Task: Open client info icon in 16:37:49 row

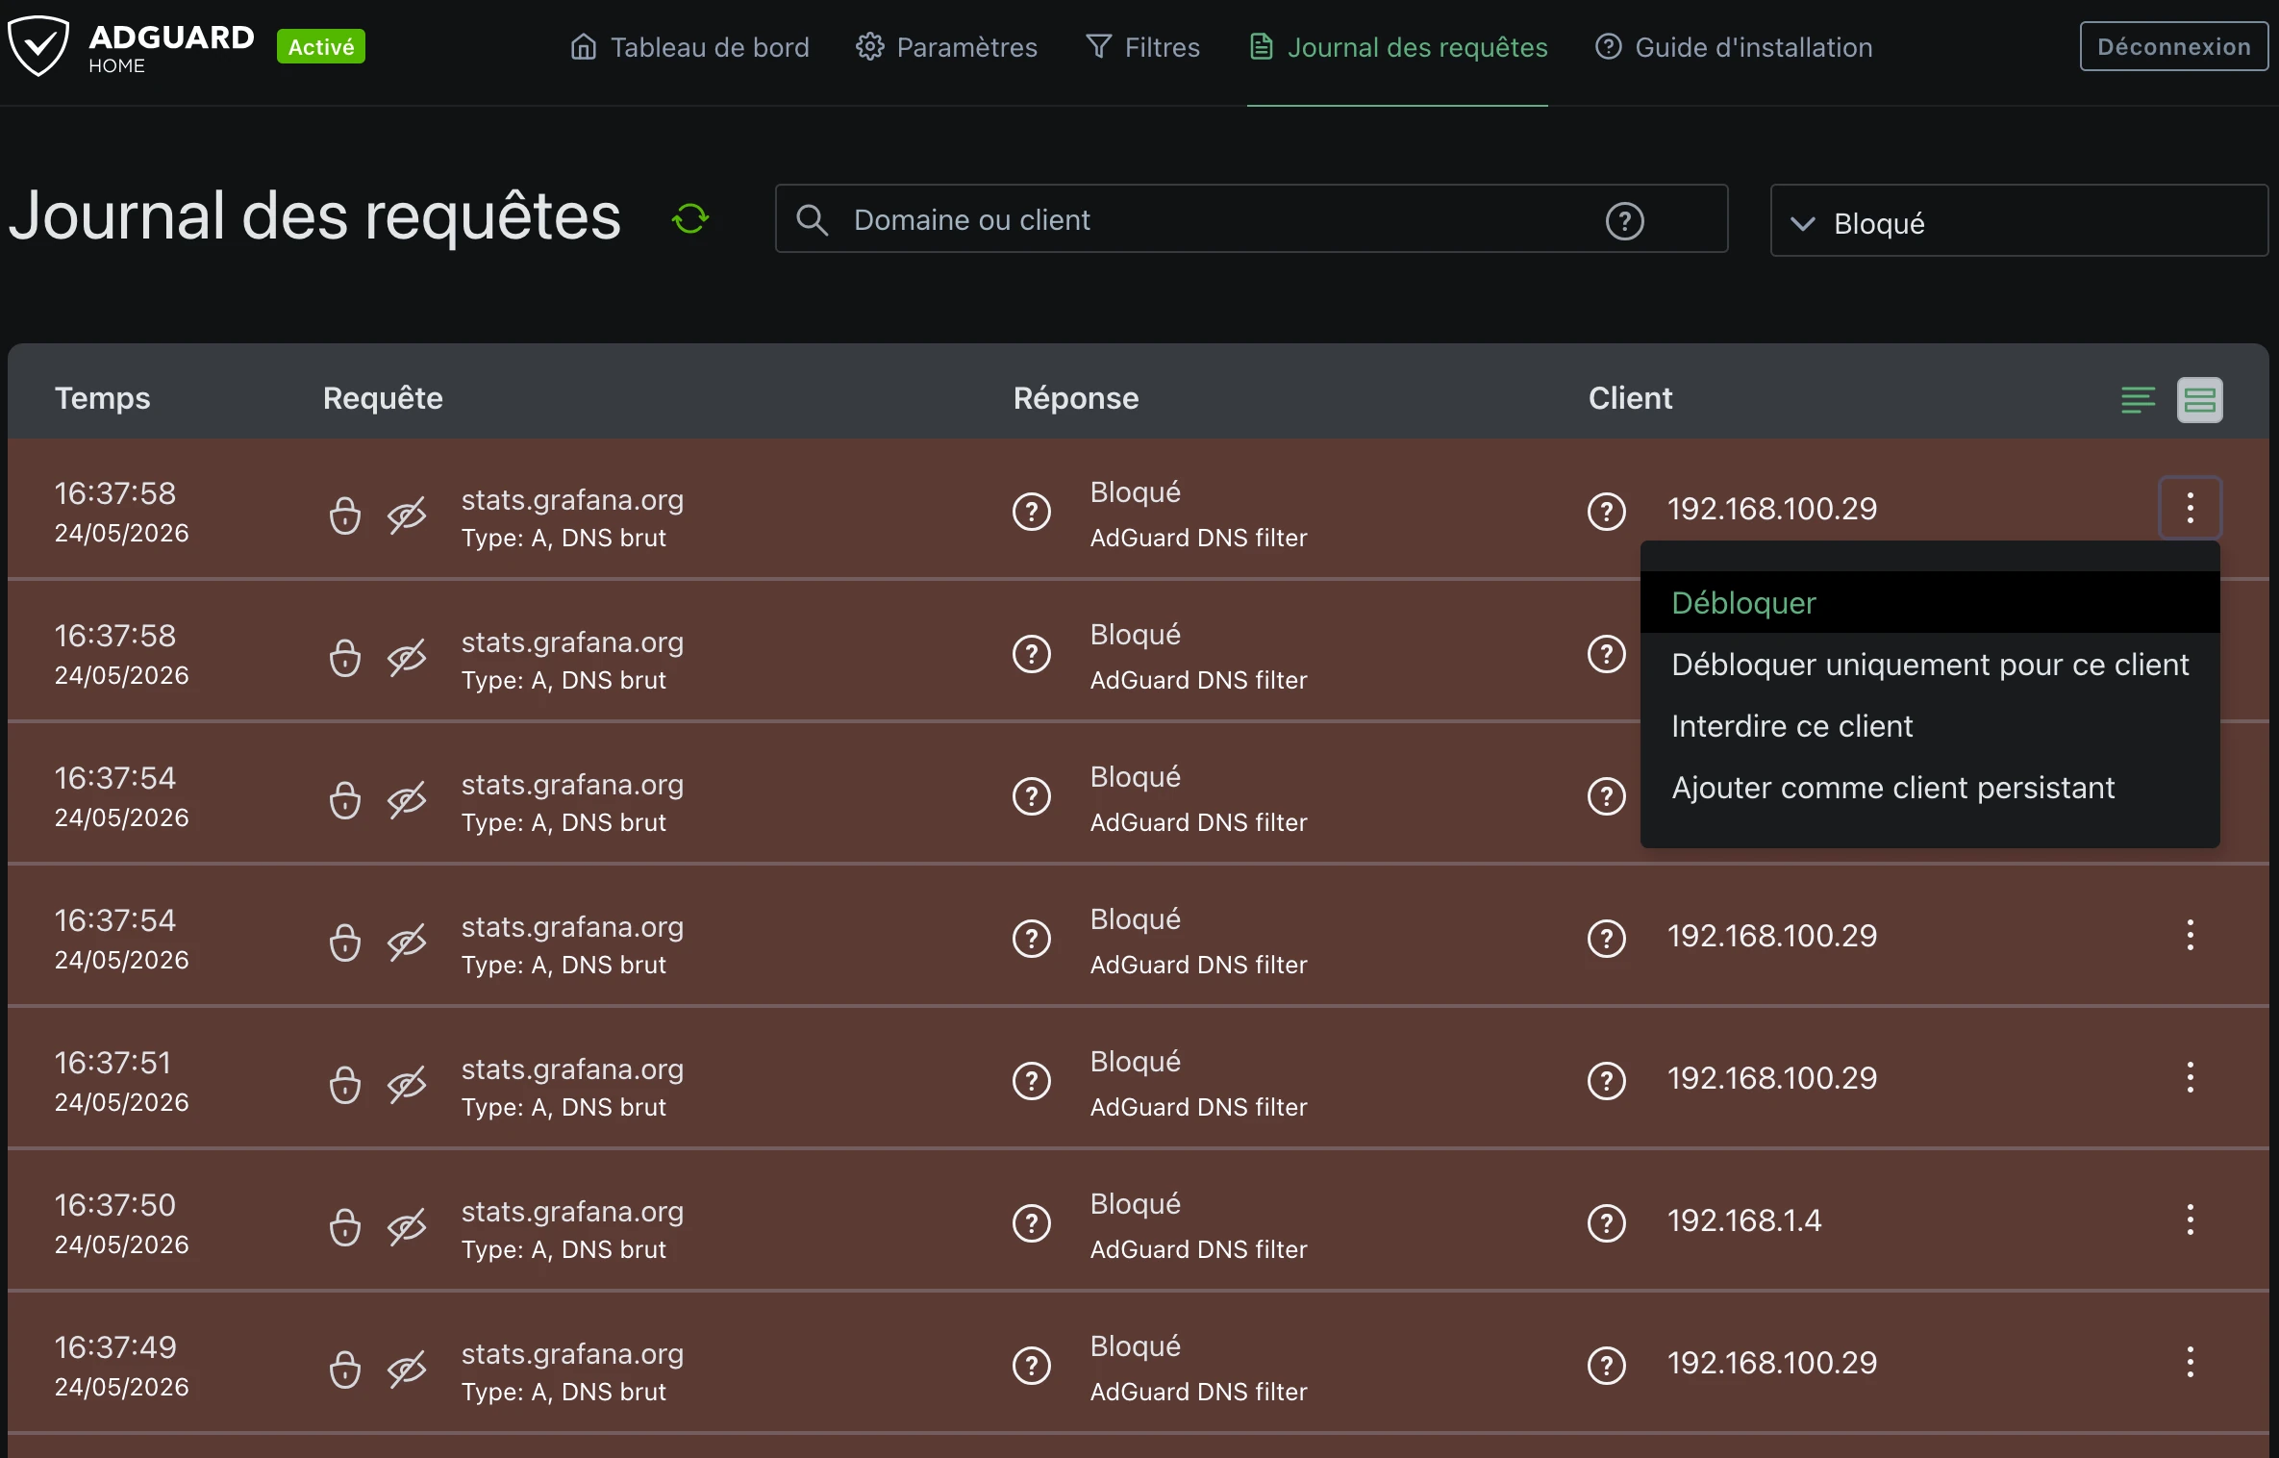Action: [x=1607, y=1366]
